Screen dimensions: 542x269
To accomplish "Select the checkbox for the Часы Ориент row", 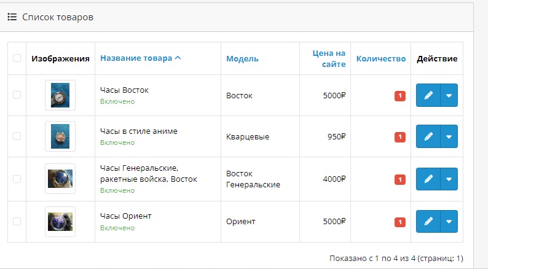I will point(17,221).
